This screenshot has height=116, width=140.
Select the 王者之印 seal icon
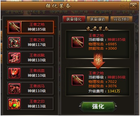(x=14, y=104)
